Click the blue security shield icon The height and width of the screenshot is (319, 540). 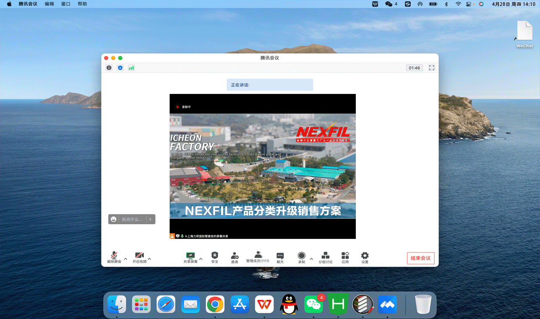[x=120, y=68]
